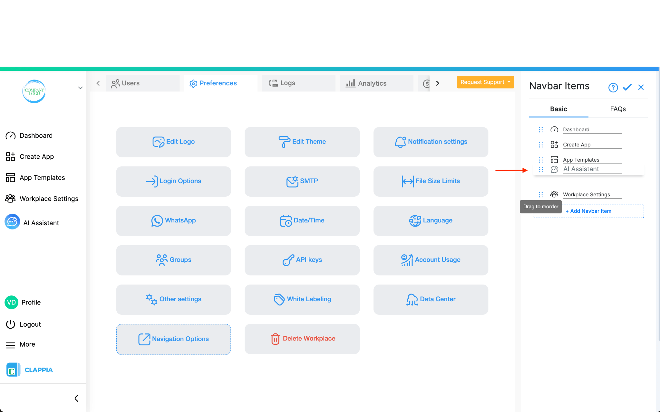The width and height of the screenshot is (660, 412).
Task: Expand the company logo dropdown chevron
Action: 80,88
